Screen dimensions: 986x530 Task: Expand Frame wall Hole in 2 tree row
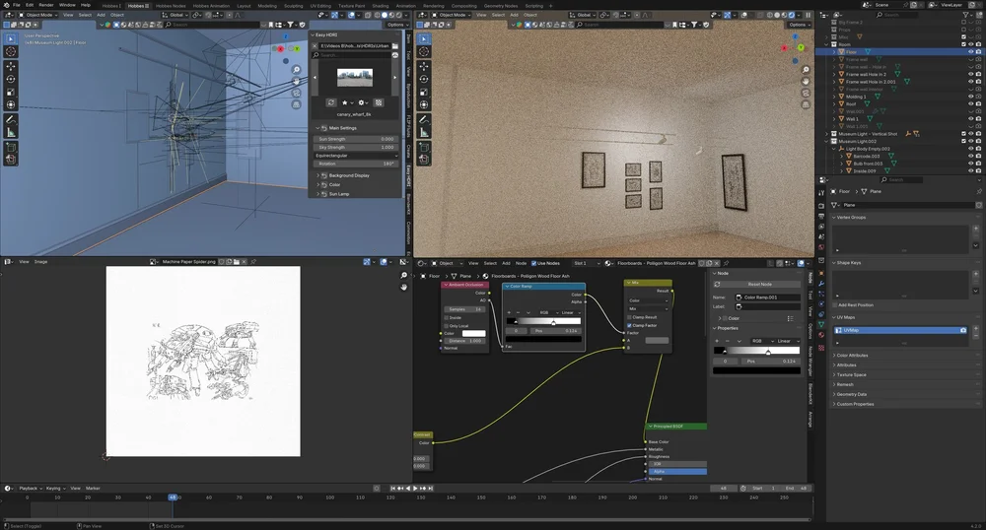click(834, 74)
